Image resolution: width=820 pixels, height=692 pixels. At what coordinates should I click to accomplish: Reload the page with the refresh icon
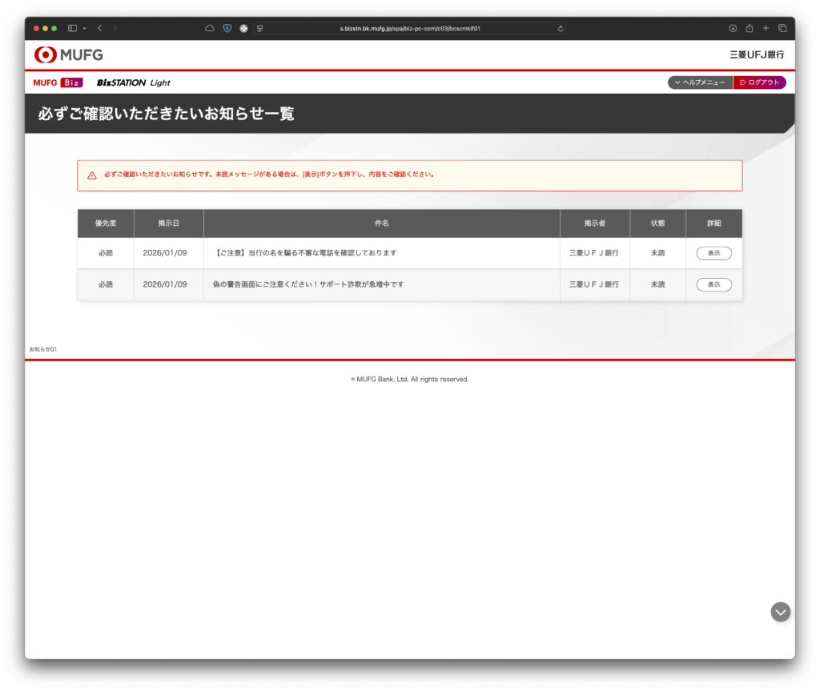561,28
